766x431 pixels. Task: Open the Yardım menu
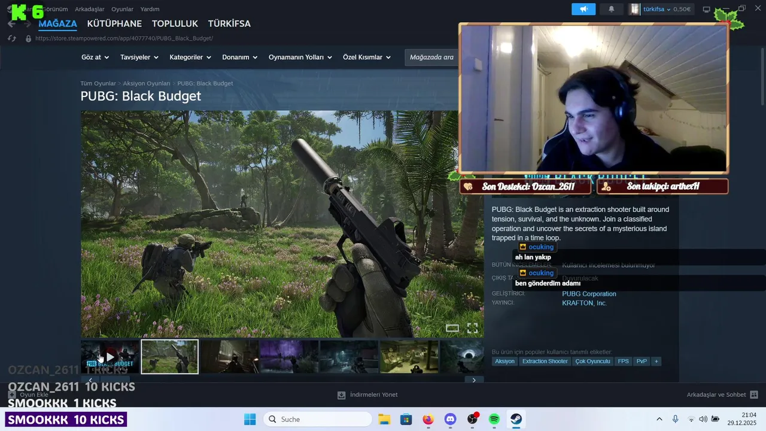pyautogui.click(x=150, y=9)
